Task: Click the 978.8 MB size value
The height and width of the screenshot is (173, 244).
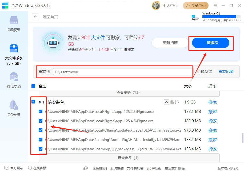Action: [193, 130]
